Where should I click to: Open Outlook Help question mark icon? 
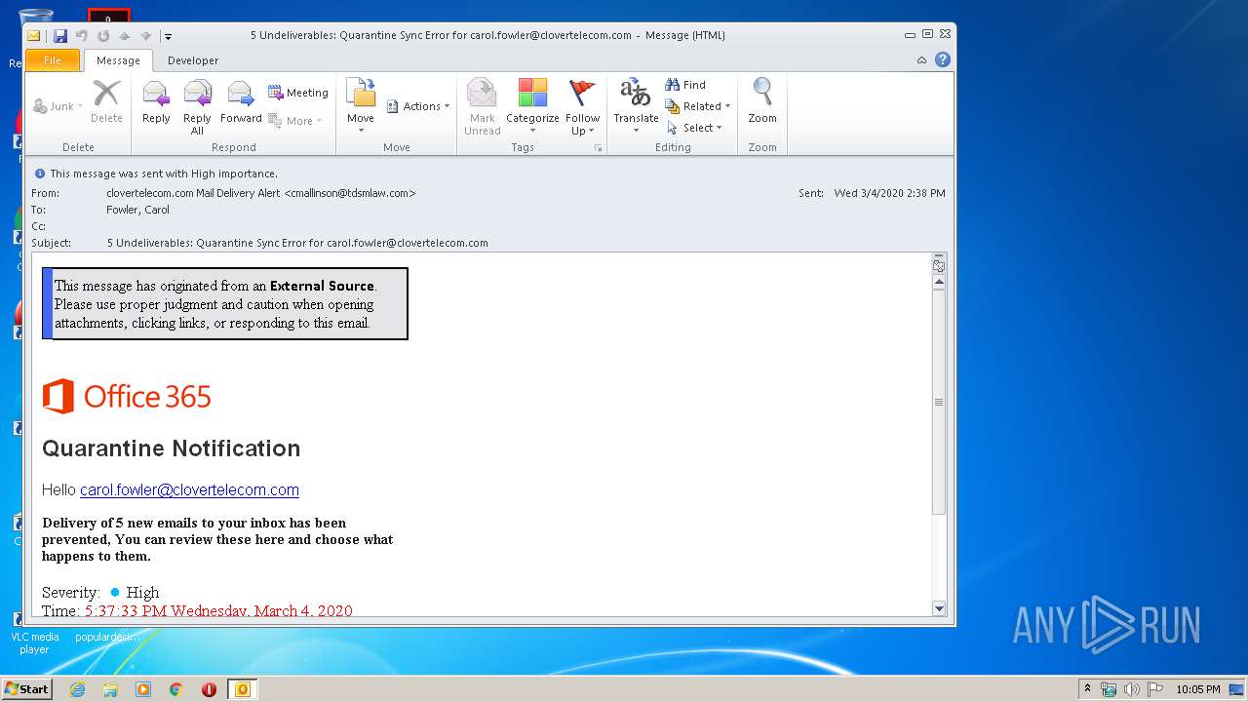(943, 59)
